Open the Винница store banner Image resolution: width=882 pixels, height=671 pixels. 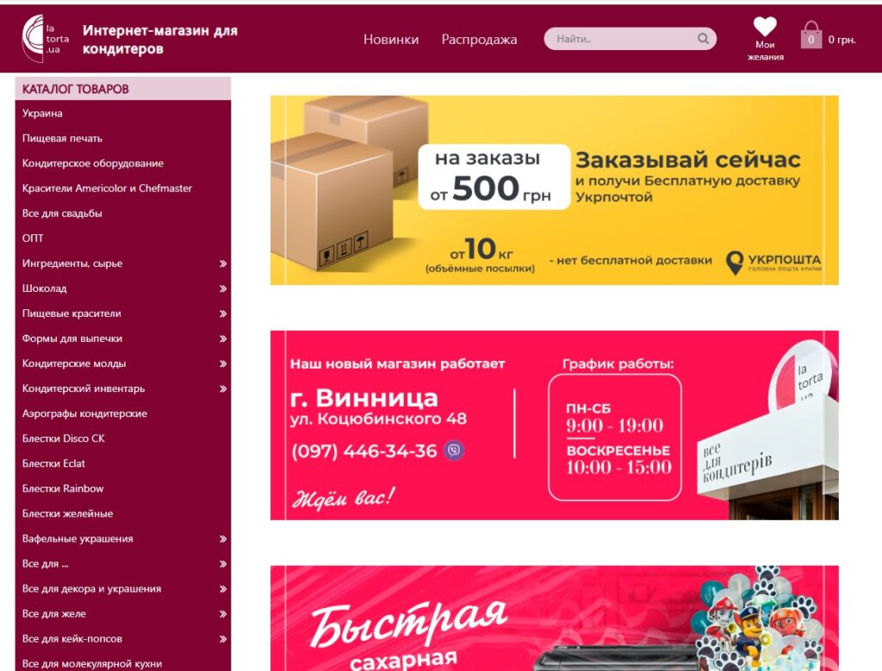click(555, 426)
